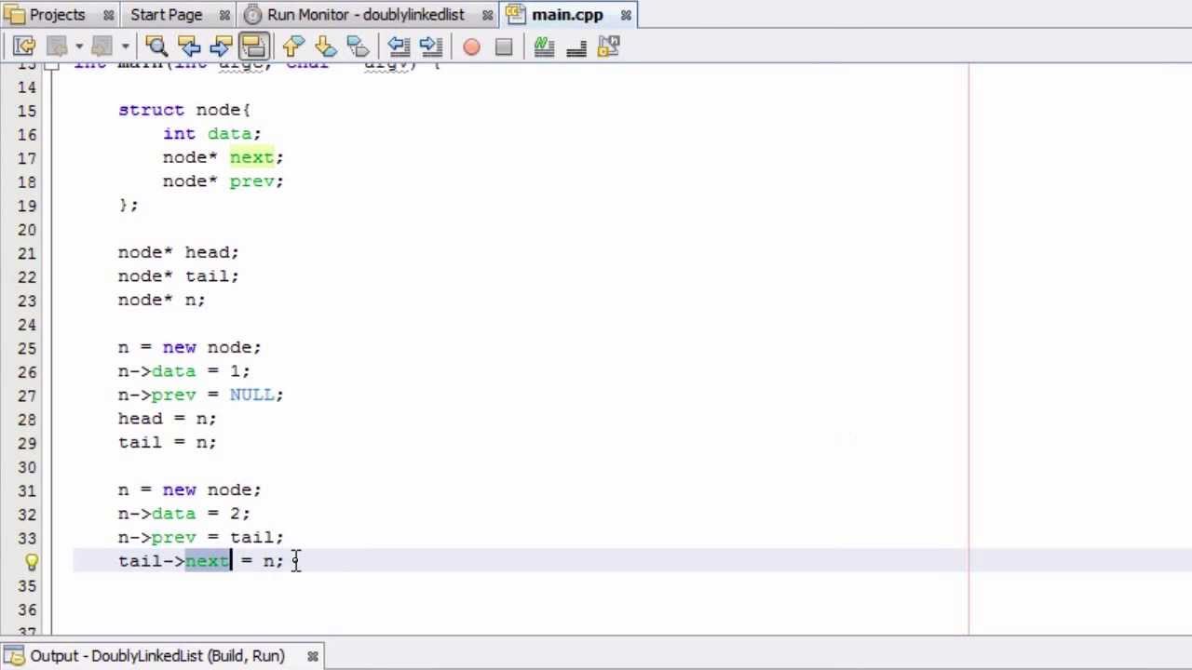
Task: Open the Output - DoublyLinkedList panel tab
Action: coord(157,656)
